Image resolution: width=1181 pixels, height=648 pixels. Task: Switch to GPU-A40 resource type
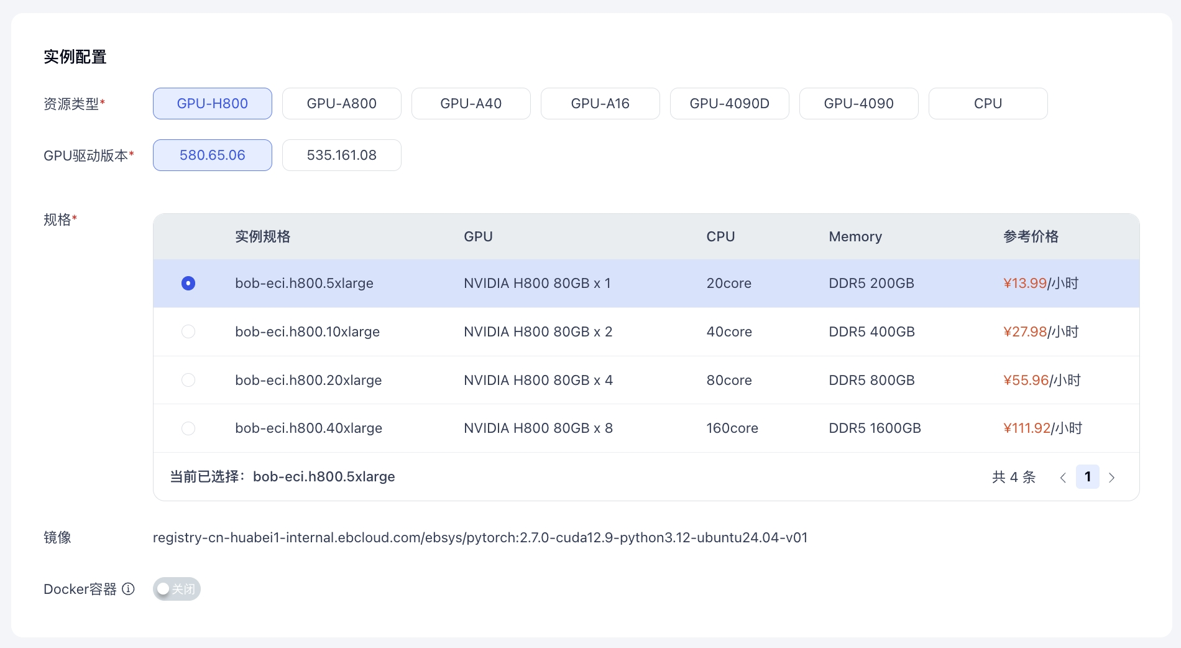[x=471, y=104]
